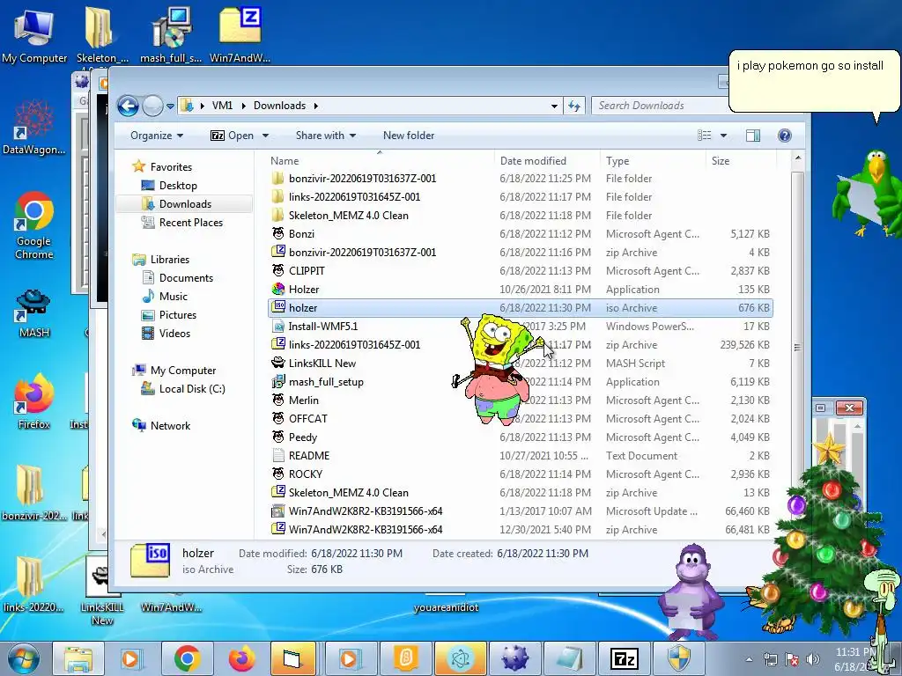Open the Share with menu
This screenshot has width=902, height=676.
click(x=326, y=136)
